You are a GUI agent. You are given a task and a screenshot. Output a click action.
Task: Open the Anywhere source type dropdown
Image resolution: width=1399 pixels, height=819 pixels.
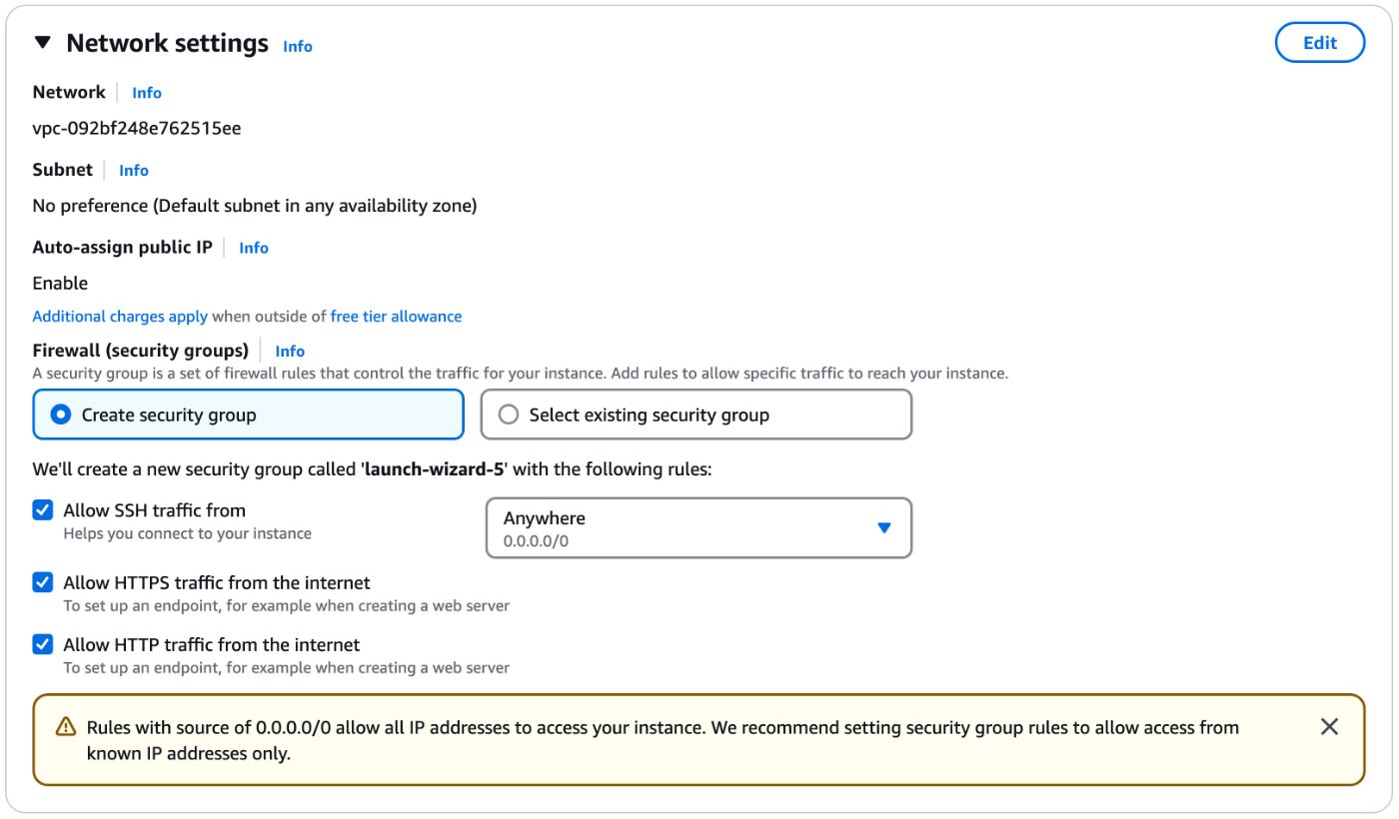pos(698,528)
